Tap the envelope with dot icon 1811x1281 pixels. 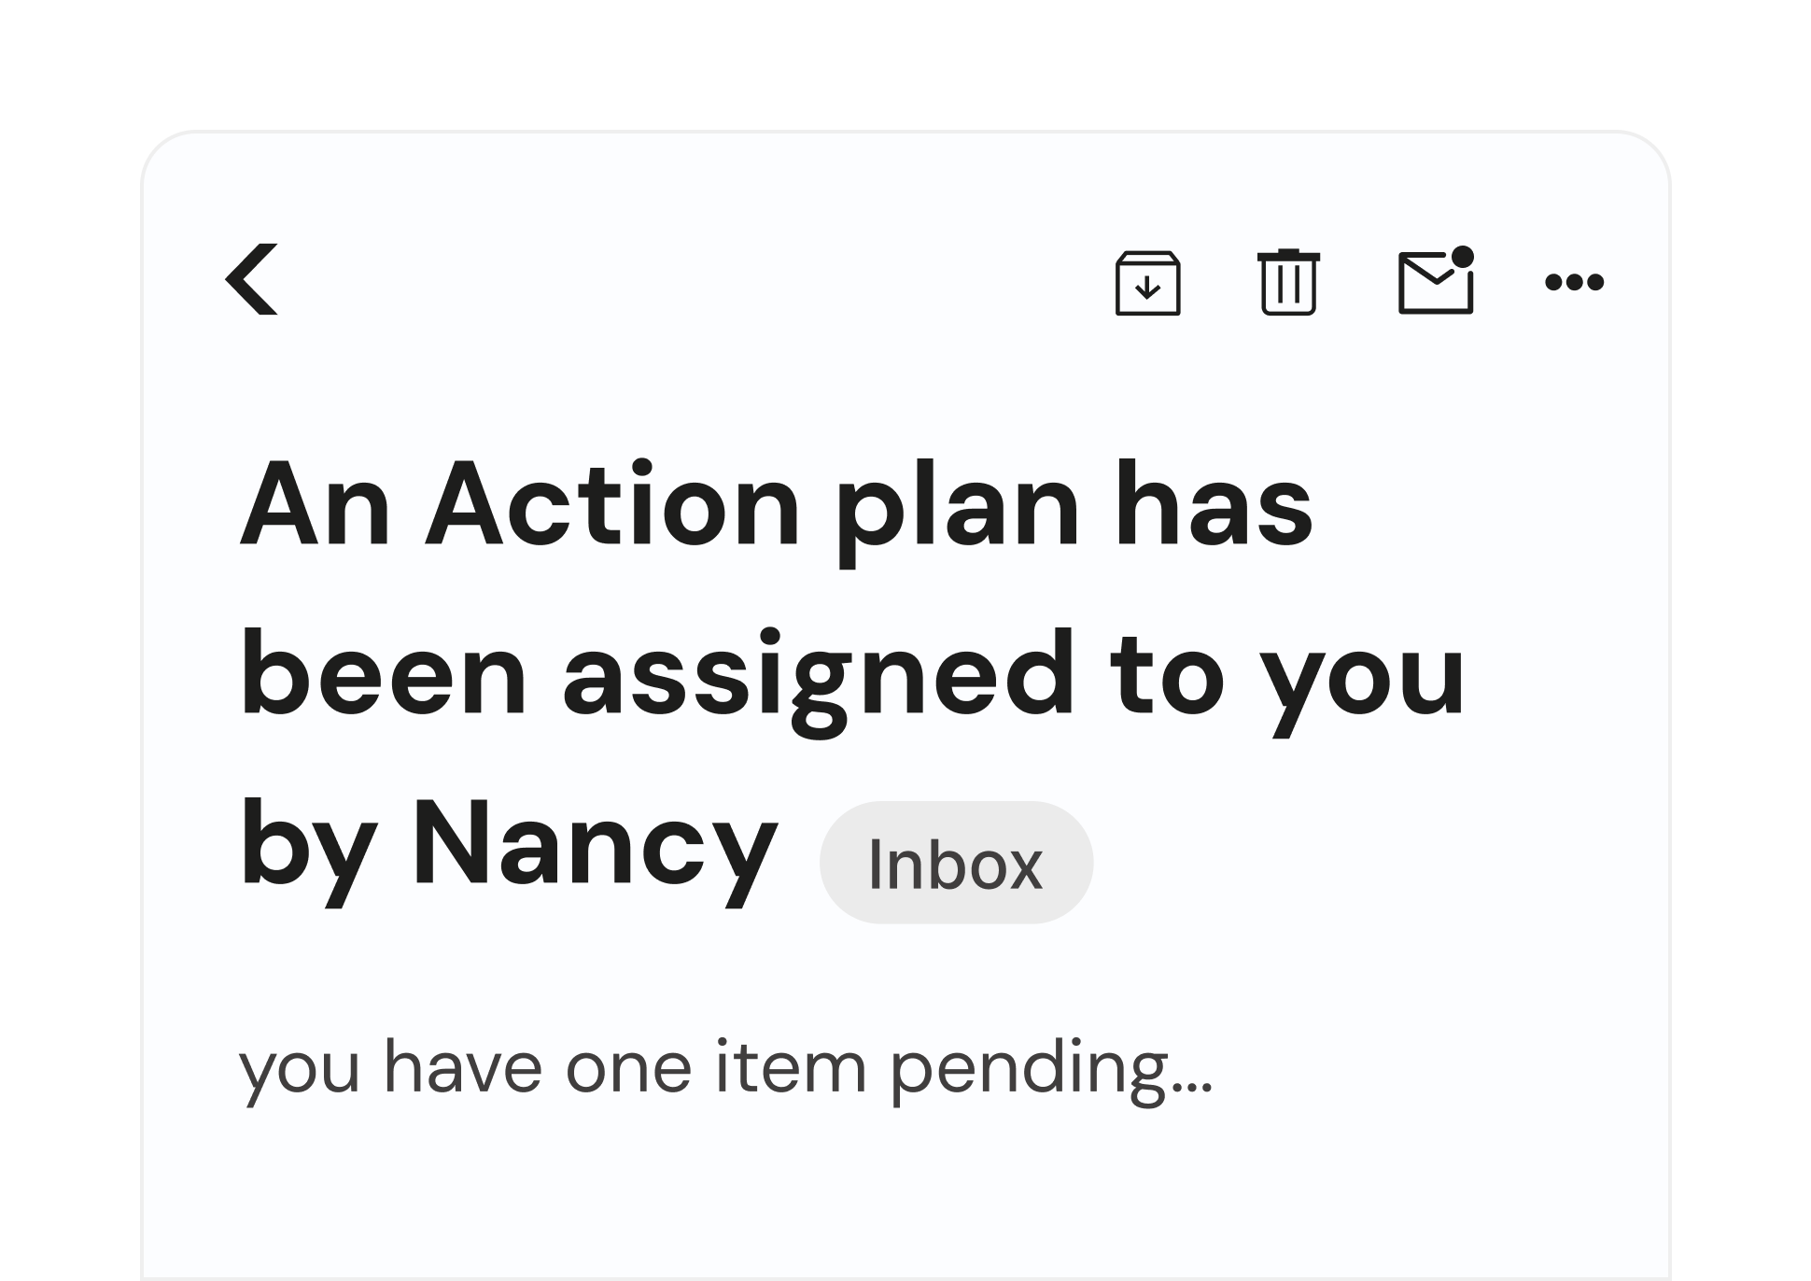click(x=1436, y=282)
